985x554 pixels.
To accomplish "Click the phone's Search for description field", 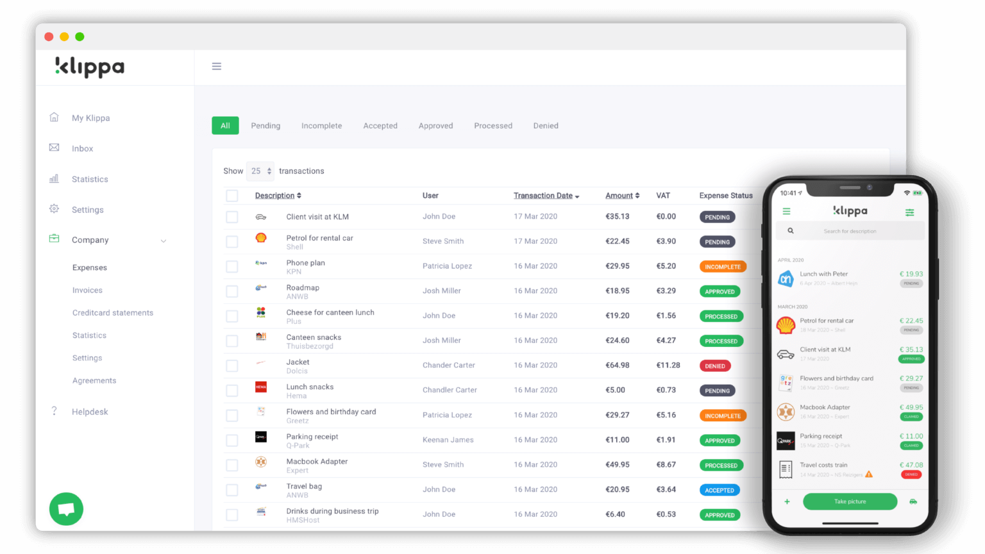I will (x=850, y=231).
